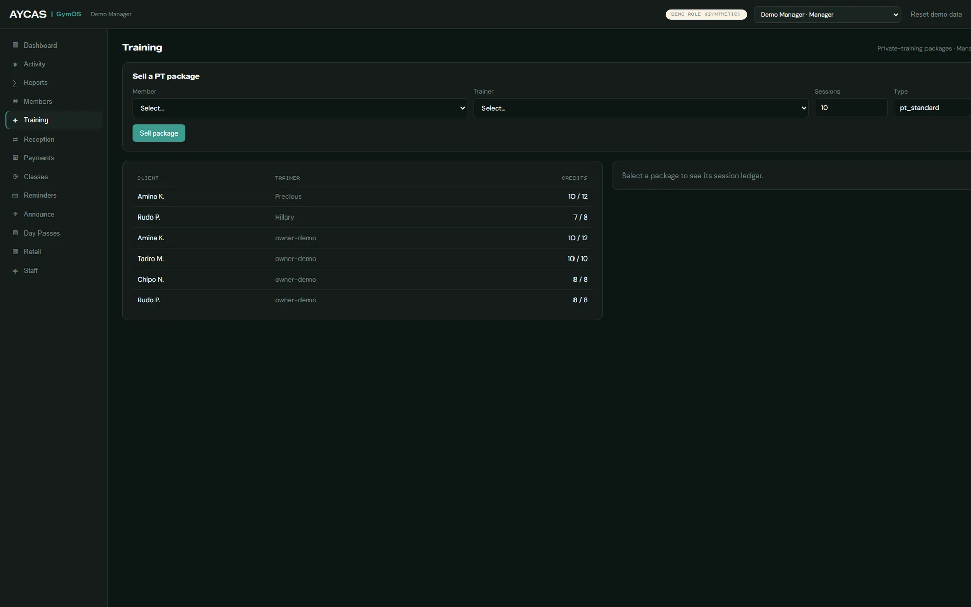The height and width of the screenshot is (607, 971).
Task: Click the Training sparkle icon
Action: pyautogui.click(x=15, y=120)
